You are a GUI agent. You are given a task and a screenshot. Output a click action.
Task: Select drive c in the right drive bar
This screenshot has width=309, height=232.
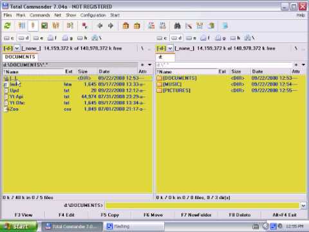162,38
